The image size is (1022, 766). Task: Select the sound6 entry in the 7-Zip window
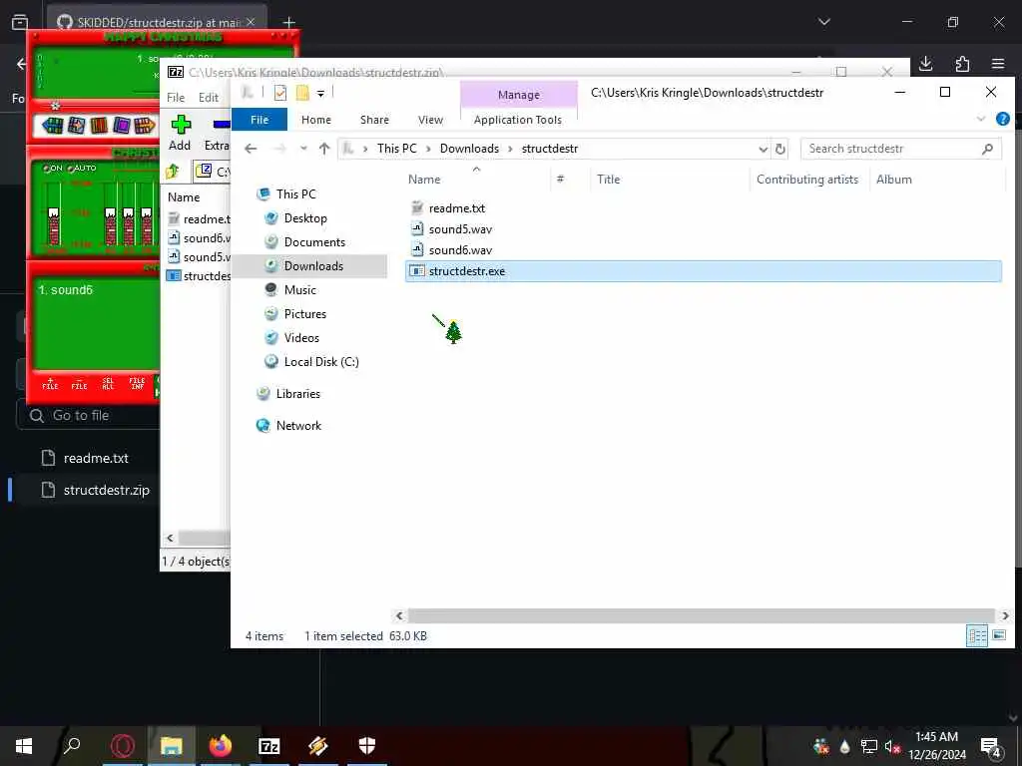(x=199, y=237)
